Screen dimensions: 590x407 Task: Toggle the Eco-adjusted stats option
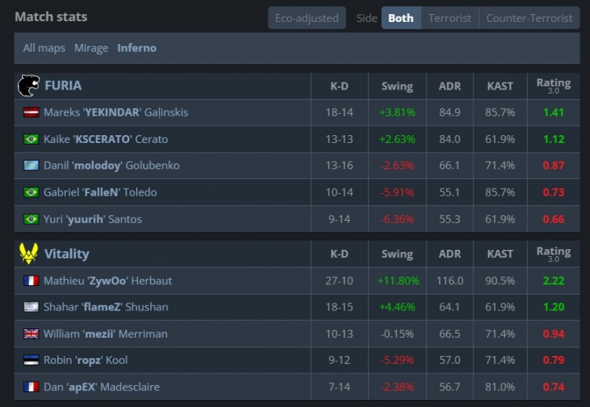(306, 18)
